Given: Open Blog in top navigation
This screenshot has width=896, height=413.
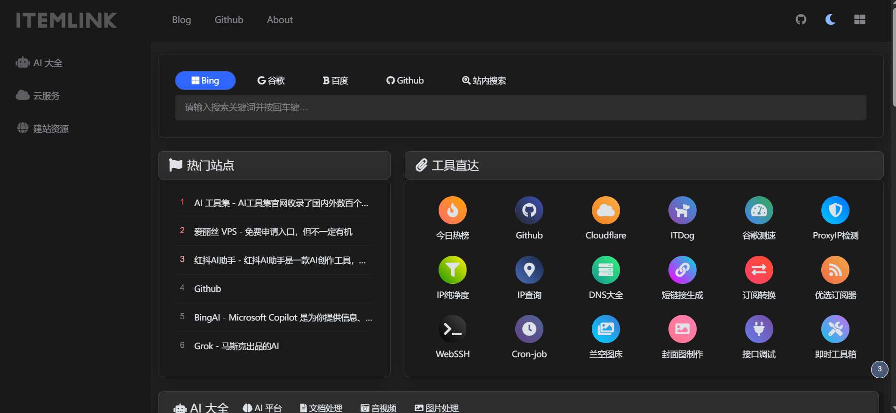Looking at the screenshot, I should (x=181, y=20).
